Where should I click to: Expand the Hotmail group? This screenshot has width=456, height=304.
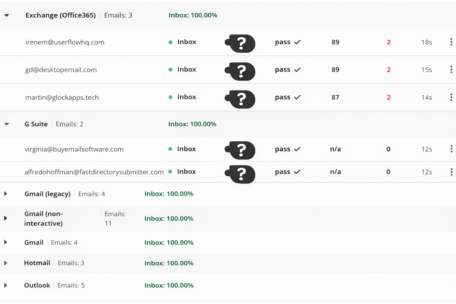click(x=6, y=263)
